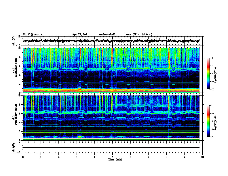Click time axis tick label "7"

click(149, 157)
